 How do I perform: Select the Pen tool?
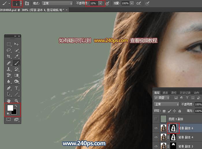point(9,88)
